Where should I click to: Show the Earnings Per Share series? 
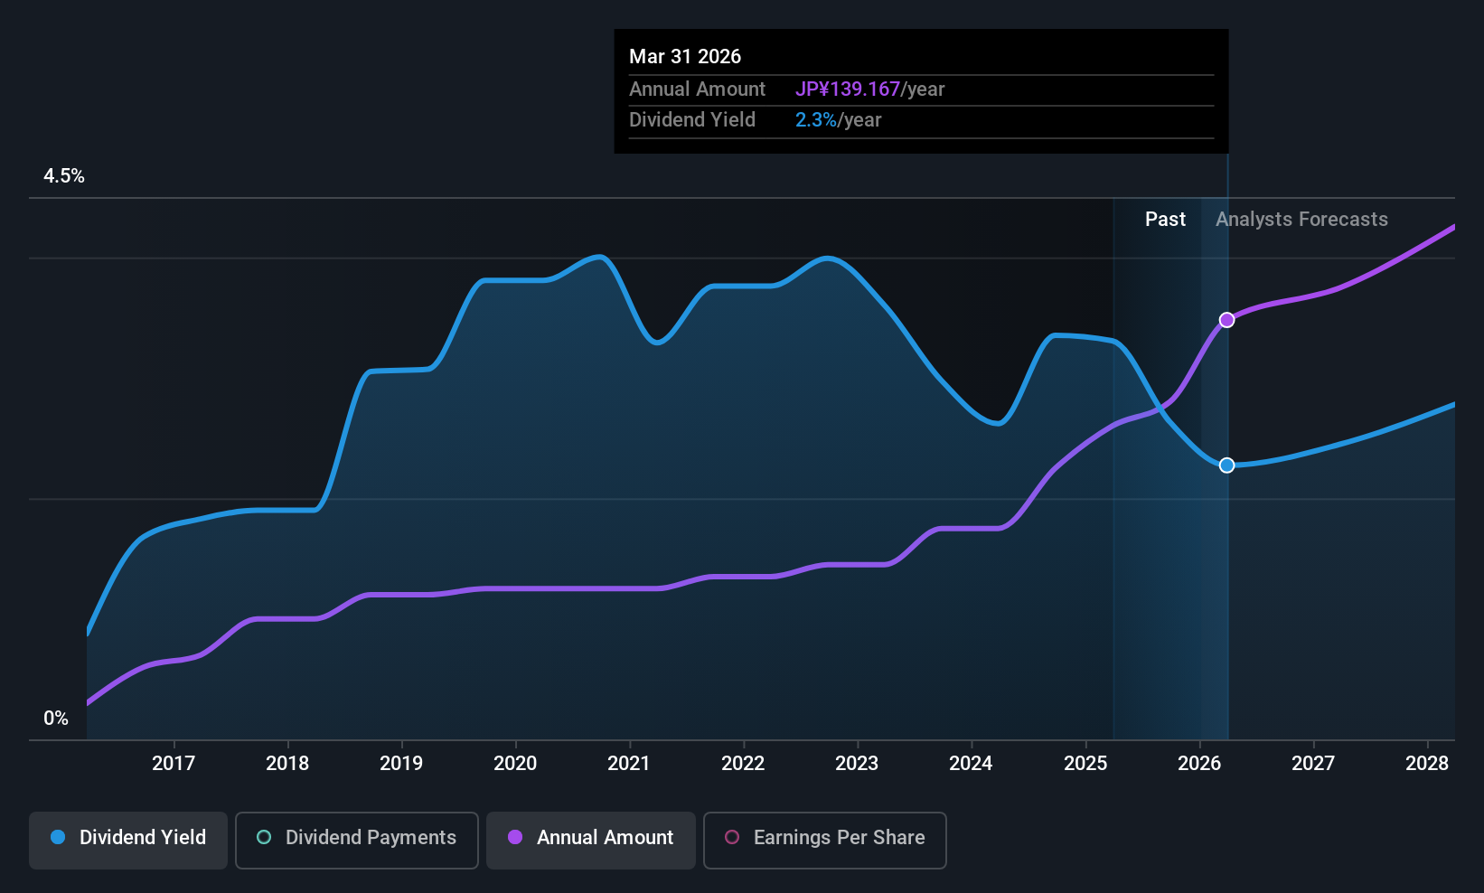(825, 841)
